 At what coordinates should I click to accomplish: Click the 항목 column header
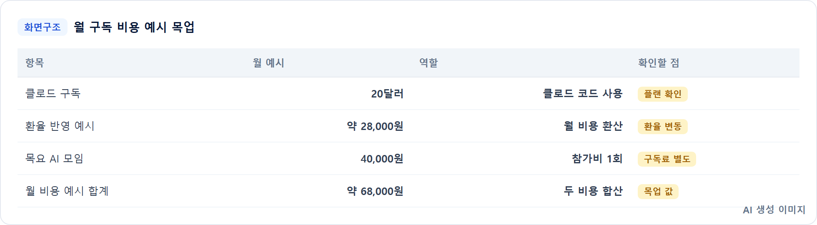tap(35, 63)
